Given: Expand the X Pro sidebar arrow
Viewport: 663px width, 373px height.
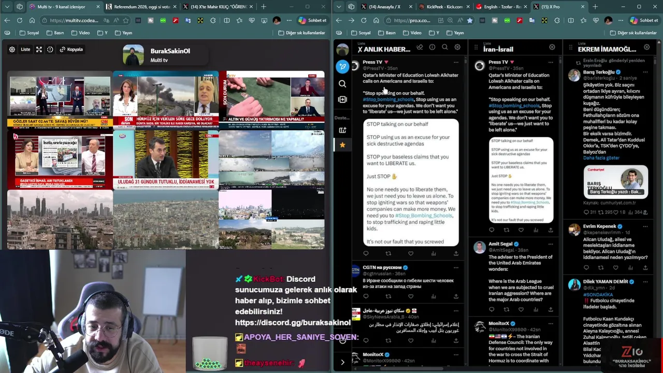Looking at the screenshot, I should [x=342, y=362].
